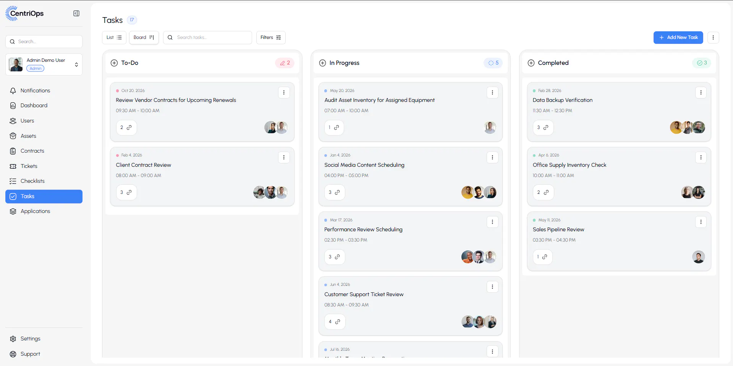Open the page options kebab menu beside Add New Task
Viewport: 733px width, 366px height.
713,37
